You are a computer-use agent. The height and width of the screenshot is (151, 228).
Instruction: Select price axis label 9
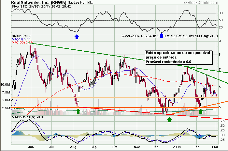click(x=220, y=41)
